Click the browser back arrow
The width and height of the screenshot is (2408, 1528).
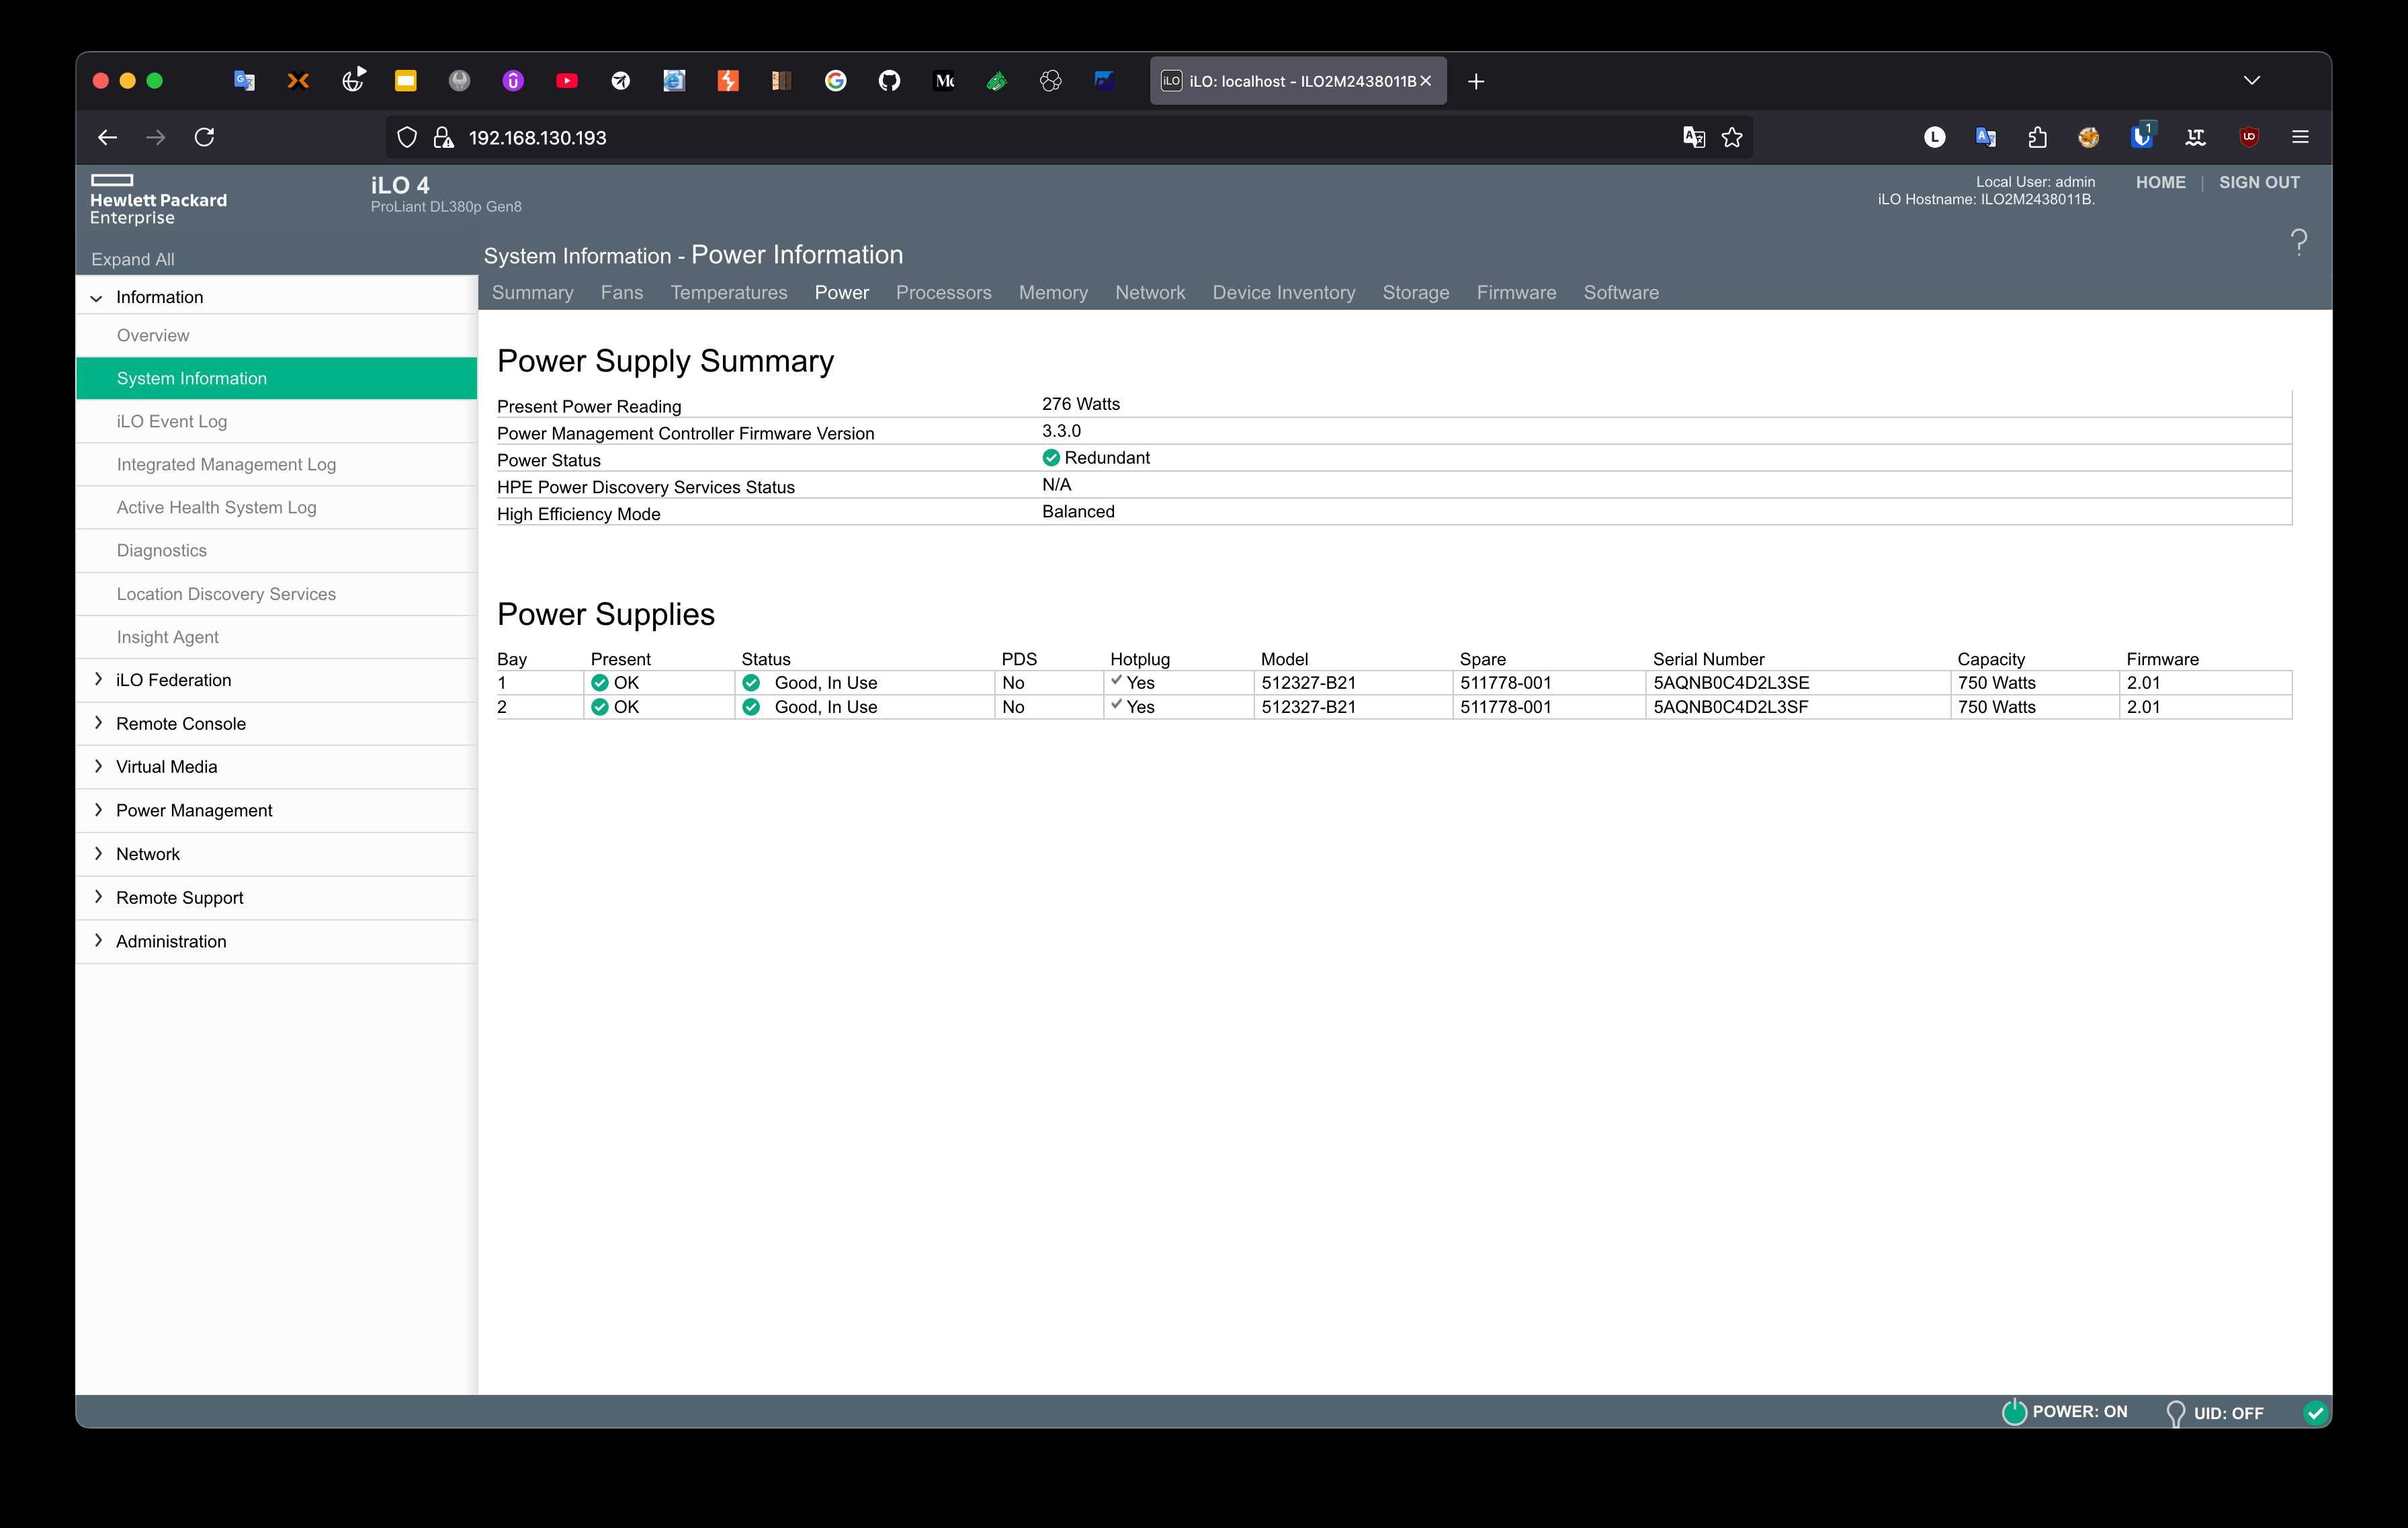pyautogui.click(x=107, y=137)
